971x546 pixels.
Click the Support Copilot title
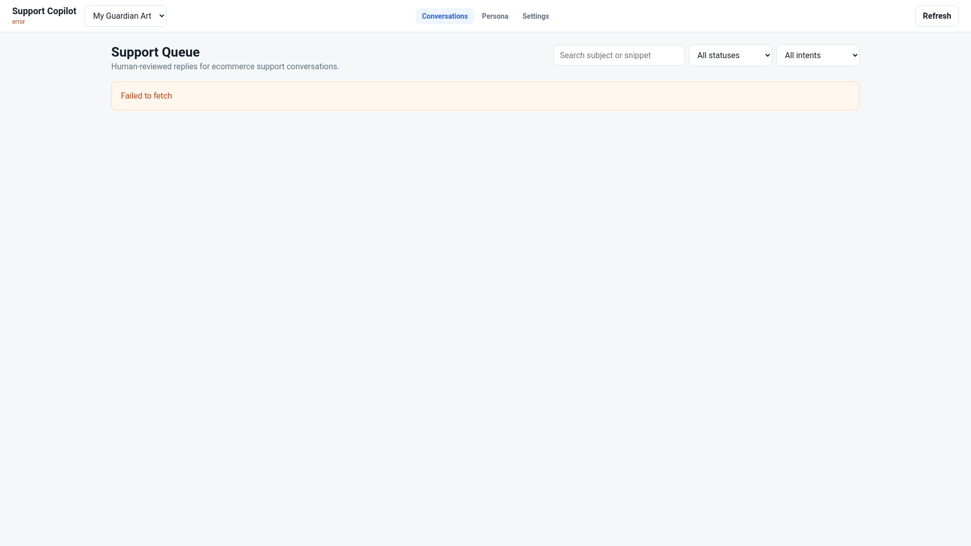click(x=44, y=11)
